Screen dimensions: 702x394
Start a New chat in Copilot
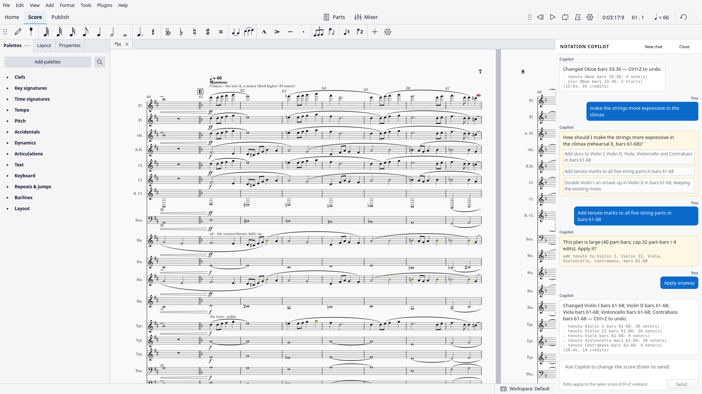point(654,47)
